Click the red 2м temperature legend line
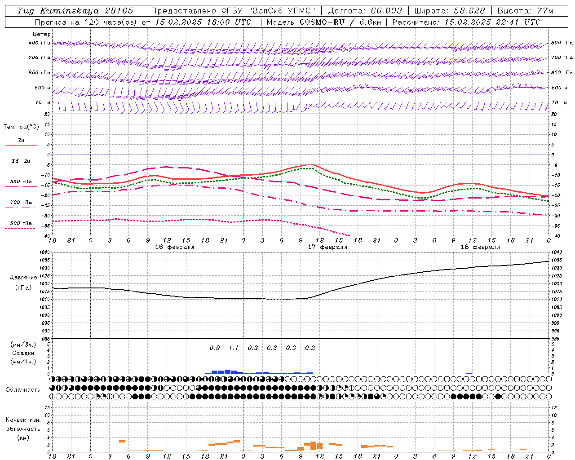The height and width of the screenshot is (460, 575). 21,145
